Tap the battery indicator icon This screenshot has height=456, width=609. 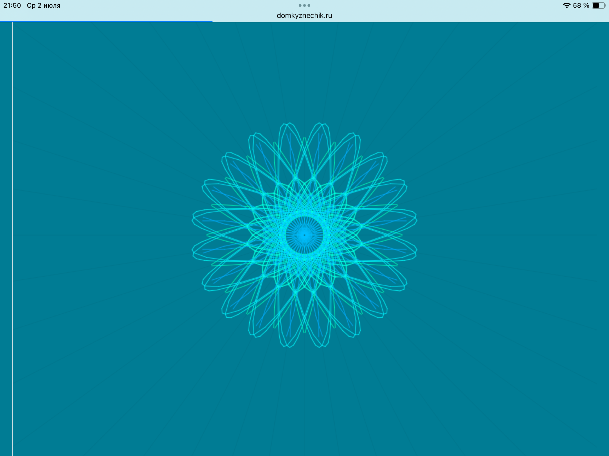[x=599, y=5]
